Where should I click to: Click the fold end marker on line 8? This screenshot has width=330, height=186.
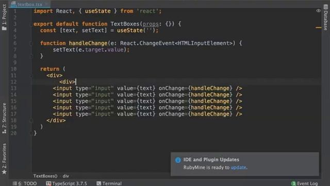point(31,56)
